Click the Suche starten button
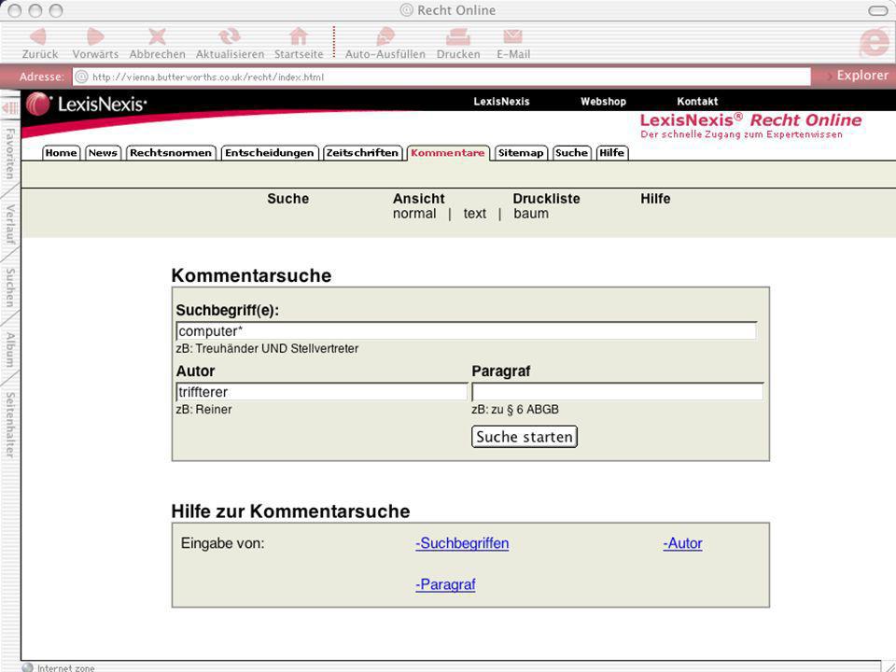 pos(525,437)
